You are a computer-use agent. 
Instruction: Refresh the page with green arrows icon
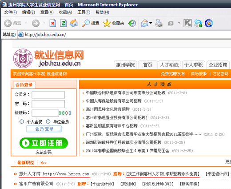click(64, 23)
